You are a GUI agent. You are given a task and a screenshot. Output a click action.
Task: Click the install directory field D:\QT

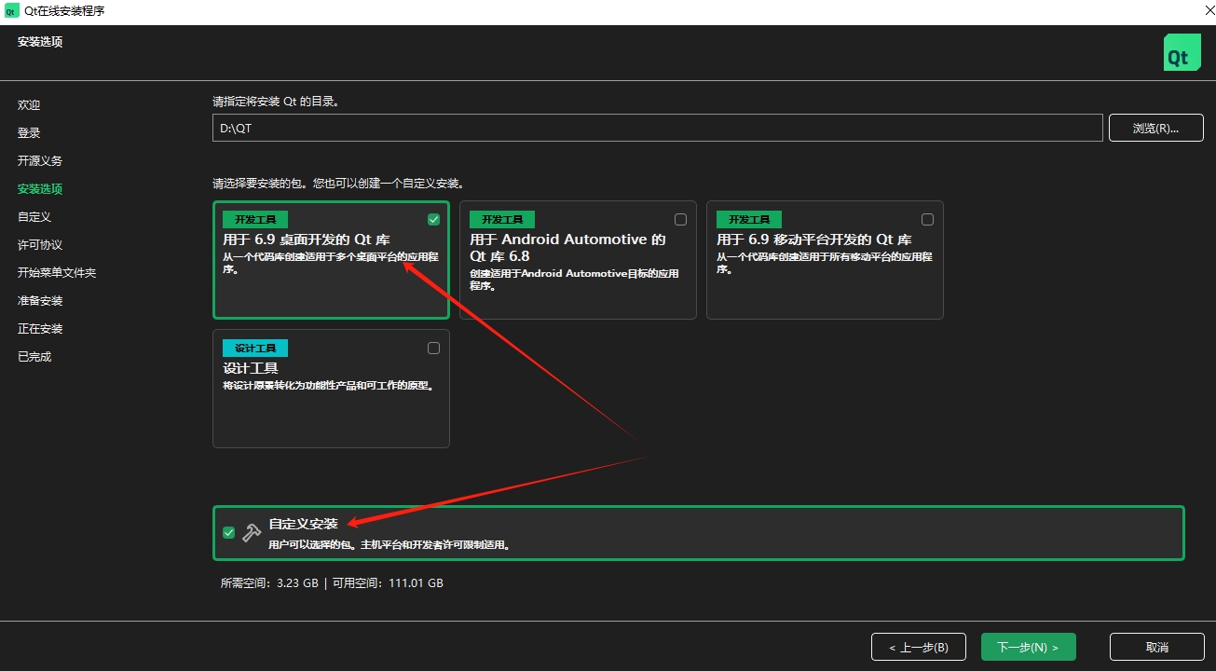(658, 128)
